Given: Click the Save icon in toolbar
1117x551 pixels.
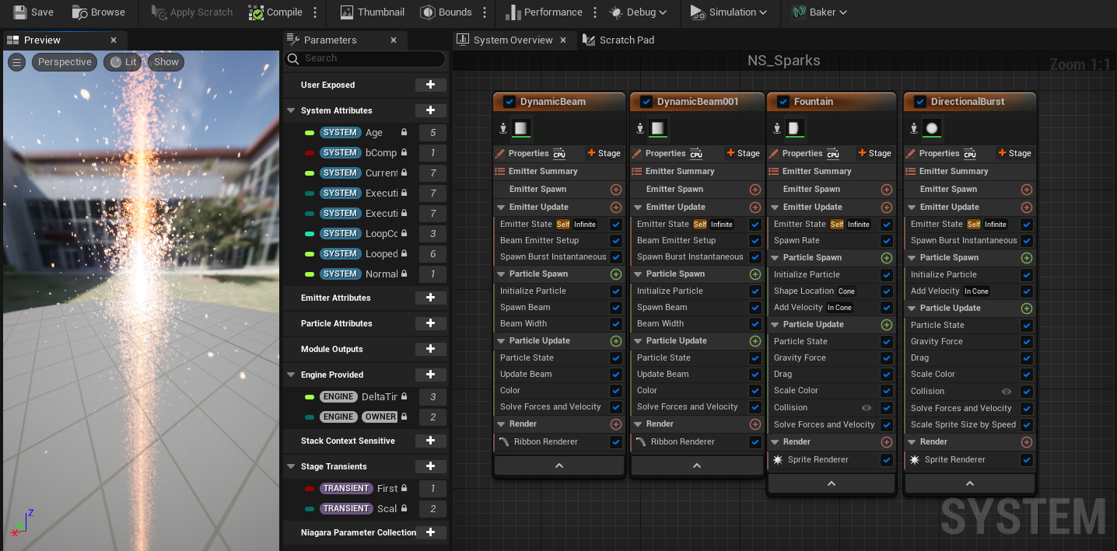Looking at the screenshot, I should [x=20, y=12].
